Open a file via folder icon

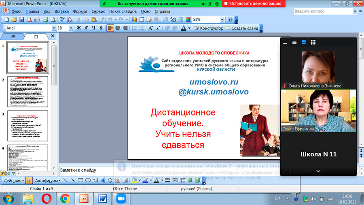tap(14, 20)
